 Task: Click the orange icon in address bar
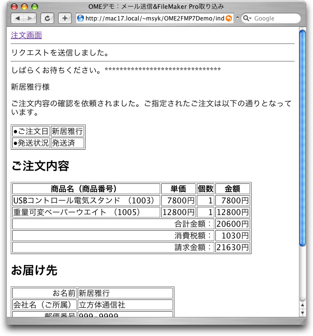(x=229, y=19)
